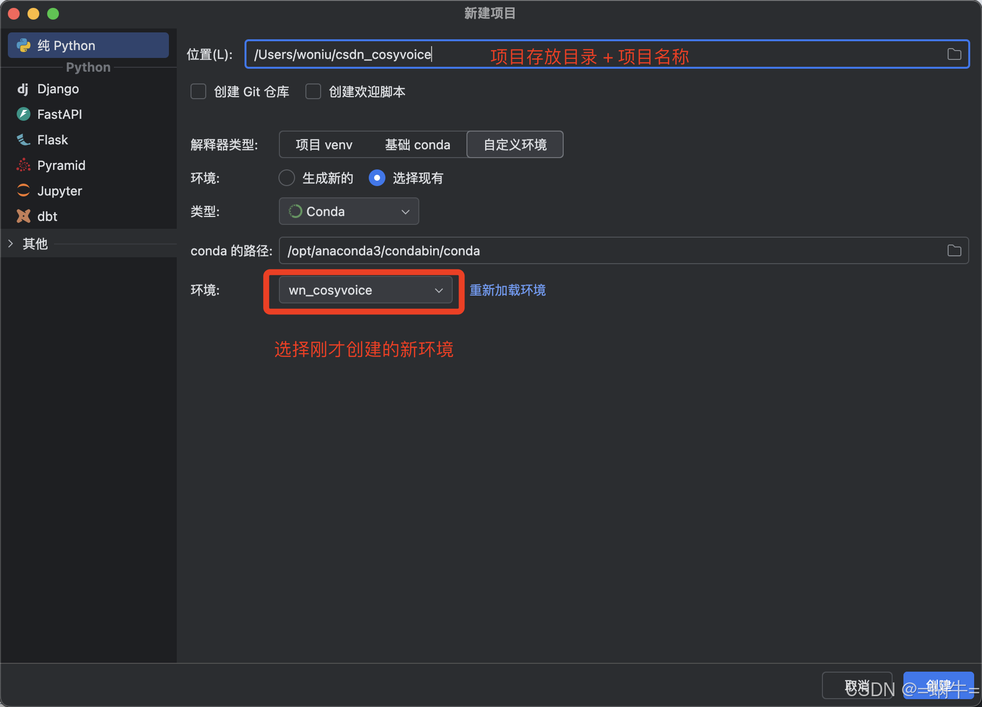Screen dimensions: 982x707
Task: Expand the 其他 section in sidebar
Action: coord(11,244)
